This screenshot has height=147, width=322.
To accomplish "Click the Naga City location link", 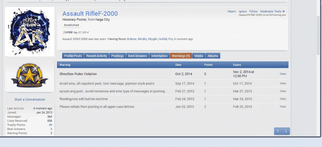I will click(102, 20).
